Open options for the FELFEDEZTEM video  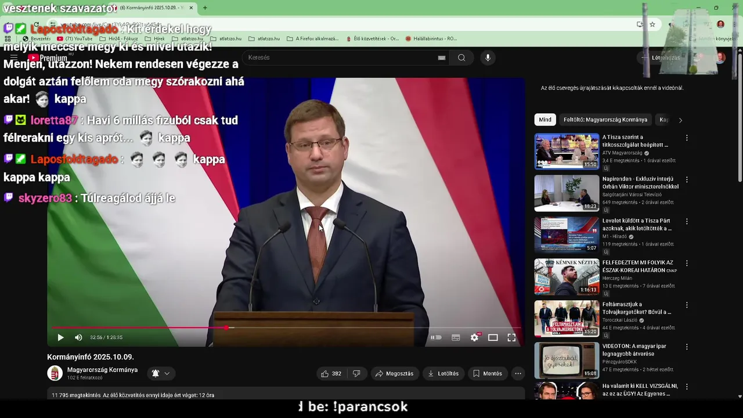[687, 264]
